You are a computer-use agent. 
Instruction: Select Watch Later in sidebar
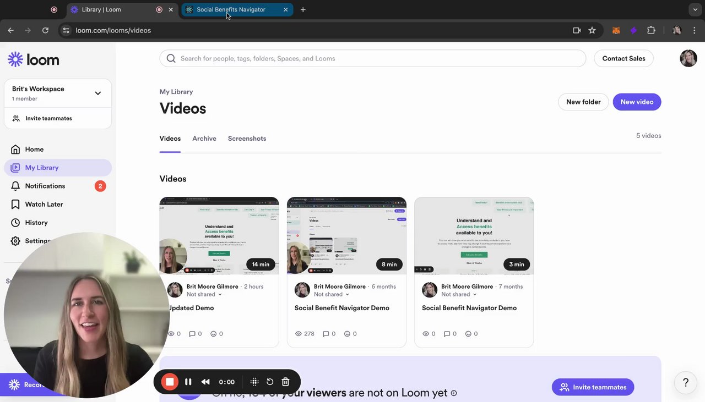pyautogui.click(x=57, y=204)
